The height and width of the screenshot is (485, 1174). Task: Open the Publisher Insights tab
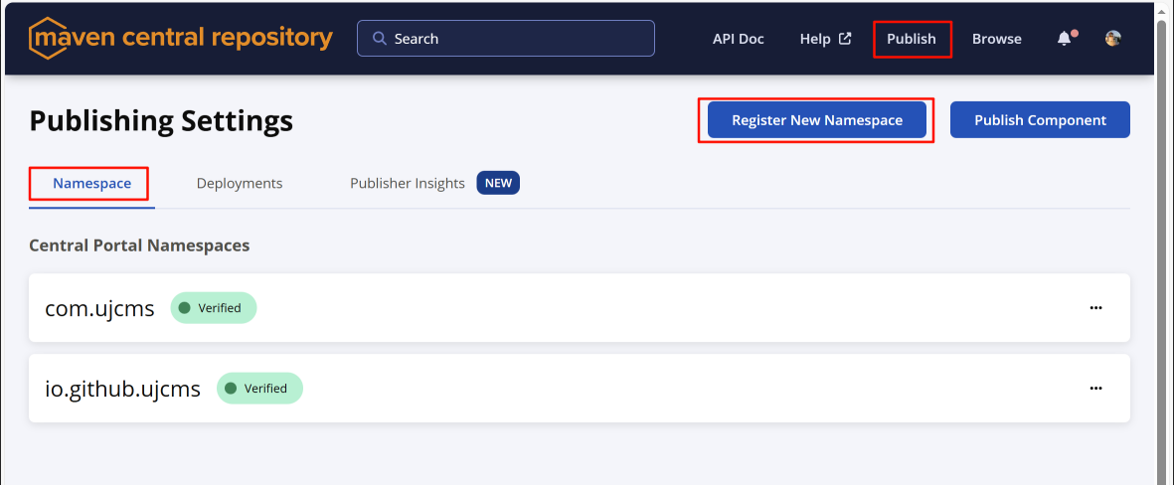click(408, 183)
